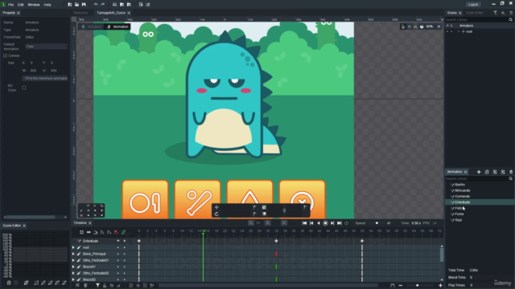The height and width of the screenshot is (289, 515).
Task: Click the timeline lock icon at bottom
Action: point(105,286)
